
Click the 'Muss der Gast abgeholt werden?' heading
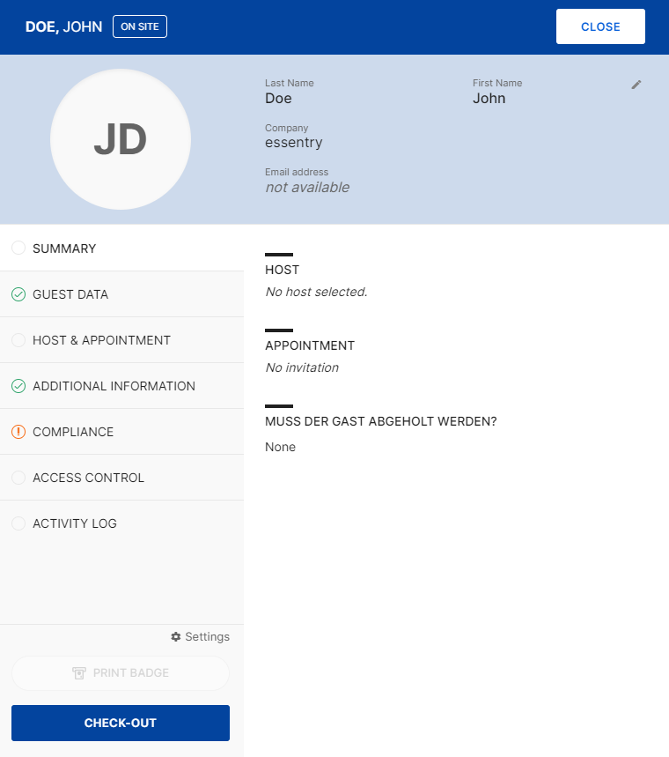coord(380,421)
